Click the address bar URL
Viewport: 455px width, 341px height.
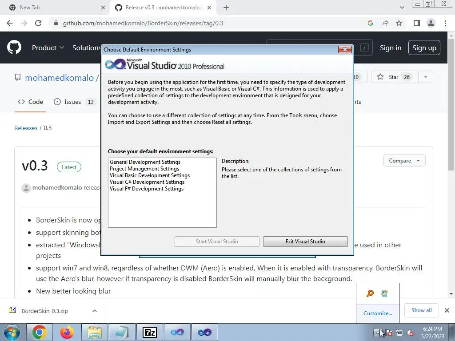point(143,23)
